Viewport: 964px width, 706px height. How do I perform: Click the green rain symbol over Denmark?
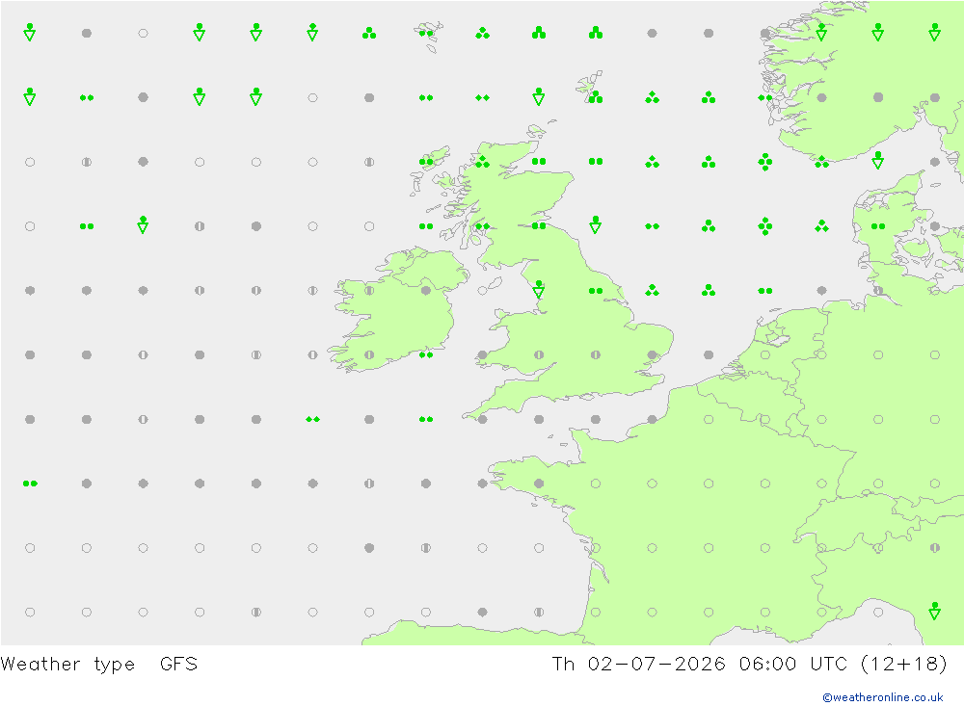point(878,226)
